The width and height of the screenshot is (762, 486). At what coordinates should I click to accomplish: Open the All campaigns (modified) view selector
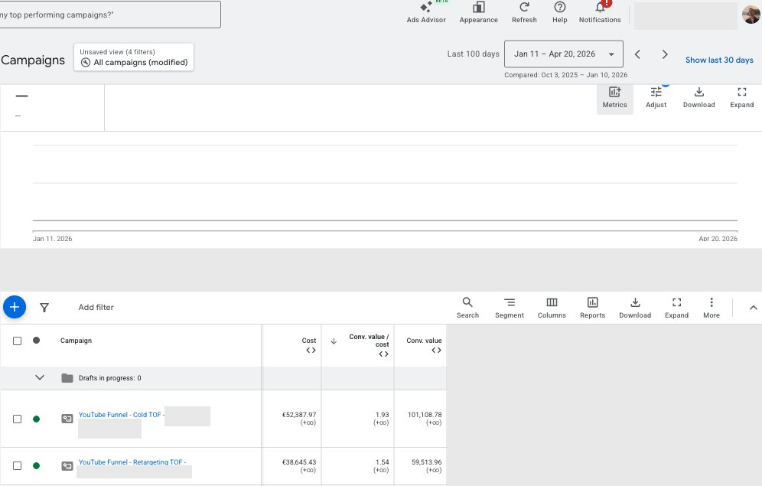[x=134, y=57]
